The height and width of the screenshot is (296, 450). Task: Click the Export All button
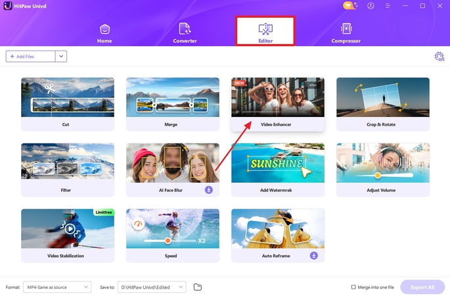(422, 287)
